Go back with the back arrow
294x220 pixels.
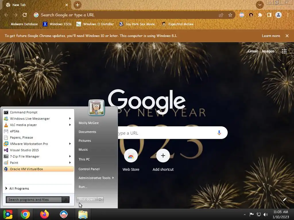(x=6, y=15)
